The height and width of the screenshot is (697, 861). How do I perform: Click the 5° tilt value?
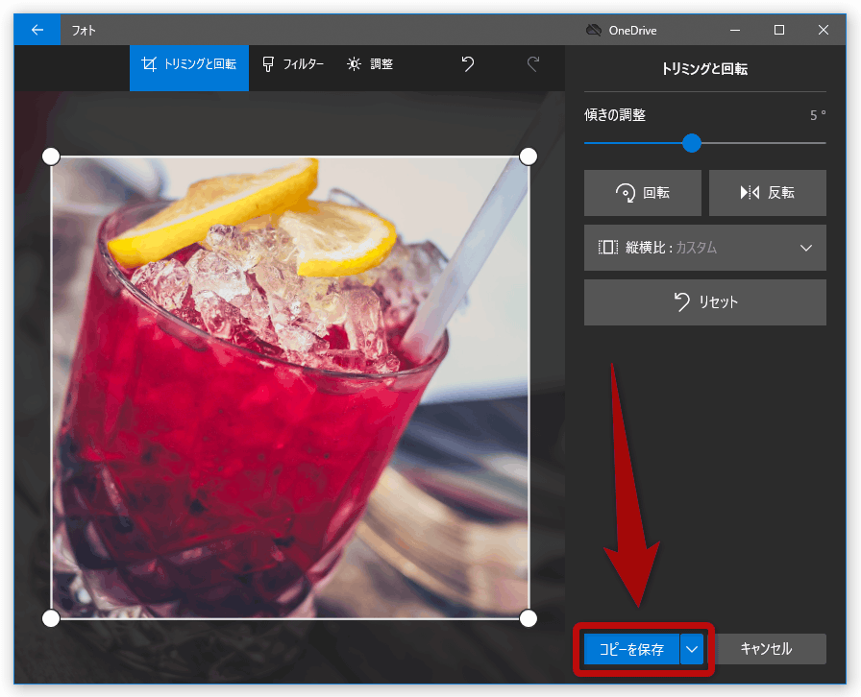[x=818, y=115]
